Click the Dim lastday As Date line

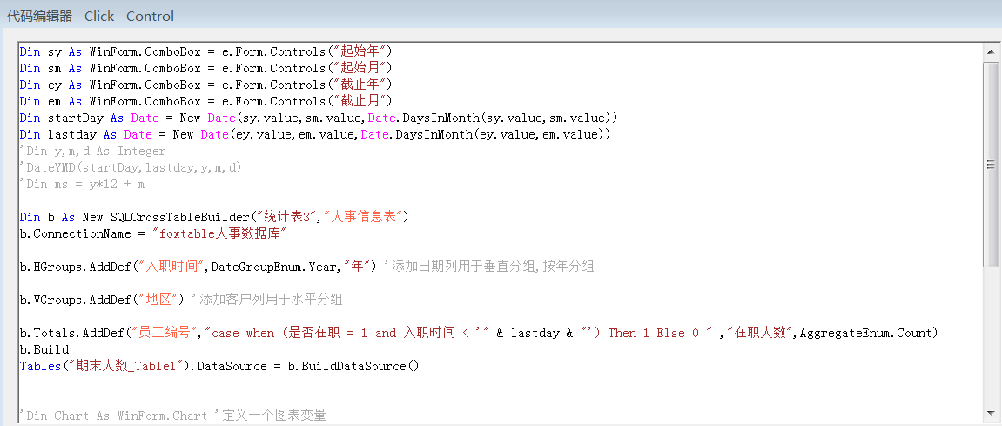tap(315, 135)
